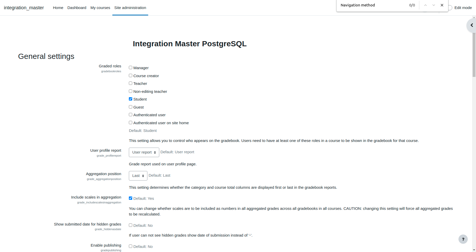Click the page vertical scrollbar thumb
476x252 pixels.
pyautogui.click(x=474, y=48)
